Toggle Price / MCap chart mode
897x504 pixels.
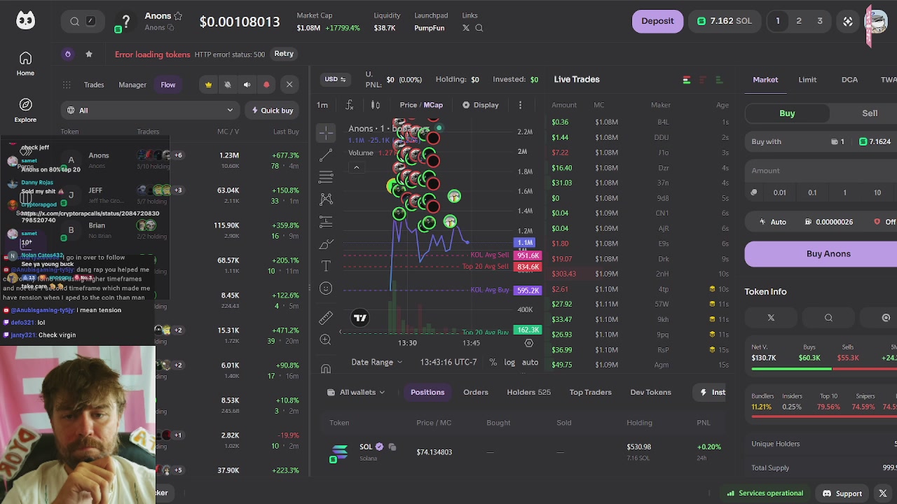[x=421, y=105]
